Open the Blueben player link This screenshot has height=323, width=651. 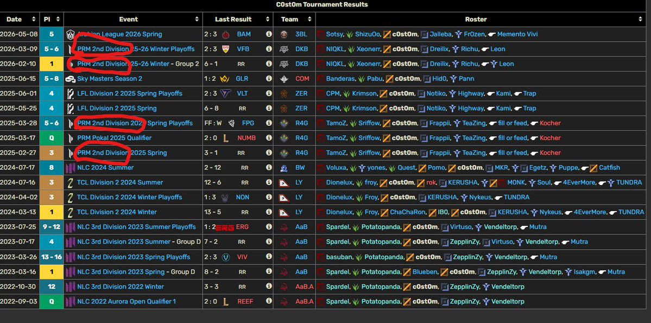pos(424,272)
